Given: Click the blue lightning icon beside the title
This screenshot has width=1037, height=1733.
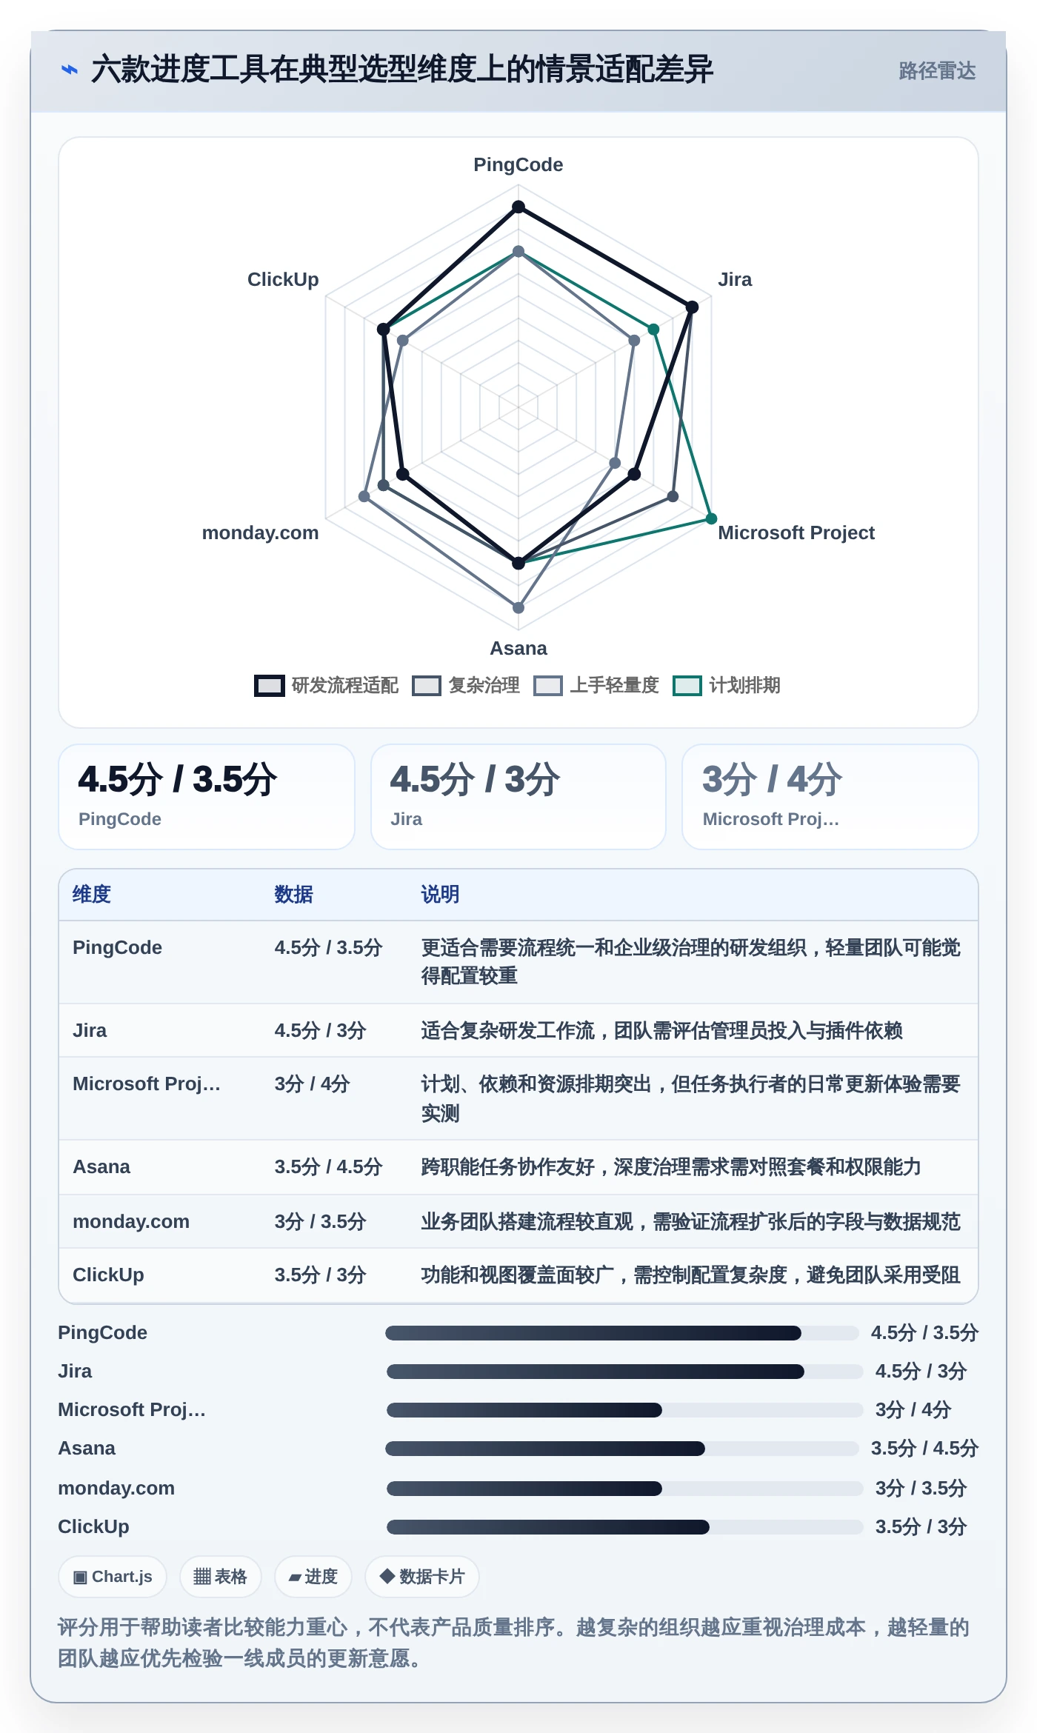Looking at the screenshot, I should pyautogui.click(x=70, y=70).
